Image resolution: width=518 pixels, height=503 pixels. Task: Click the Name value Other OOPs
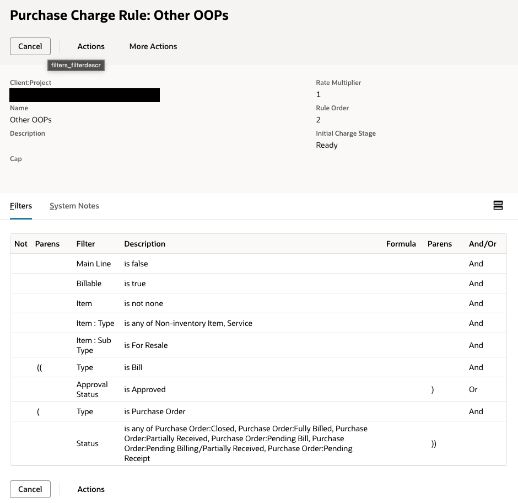pos(31,120)
